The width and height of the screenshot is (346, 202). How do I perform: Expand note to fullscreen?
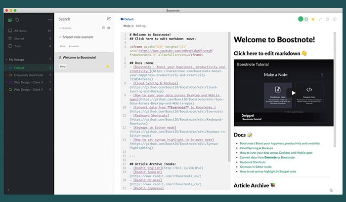pos(320,19)
